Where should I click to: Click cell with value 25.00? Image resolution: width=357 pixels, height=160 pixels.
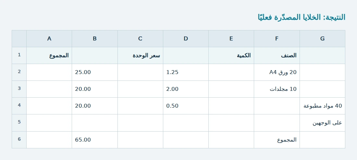point(95,72)
